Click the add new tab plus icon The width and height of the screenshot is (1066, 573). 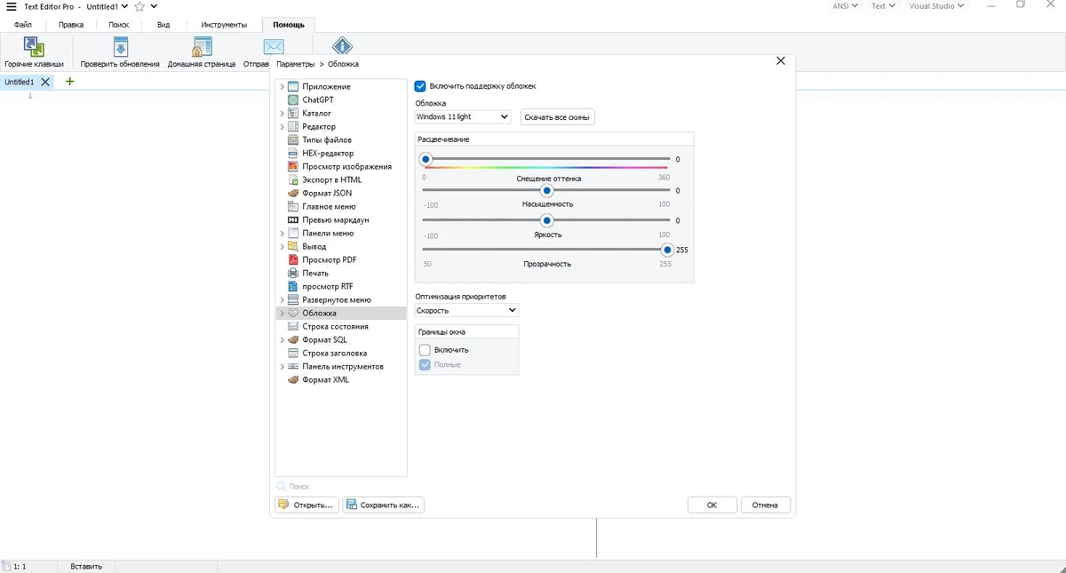point(70,82)
